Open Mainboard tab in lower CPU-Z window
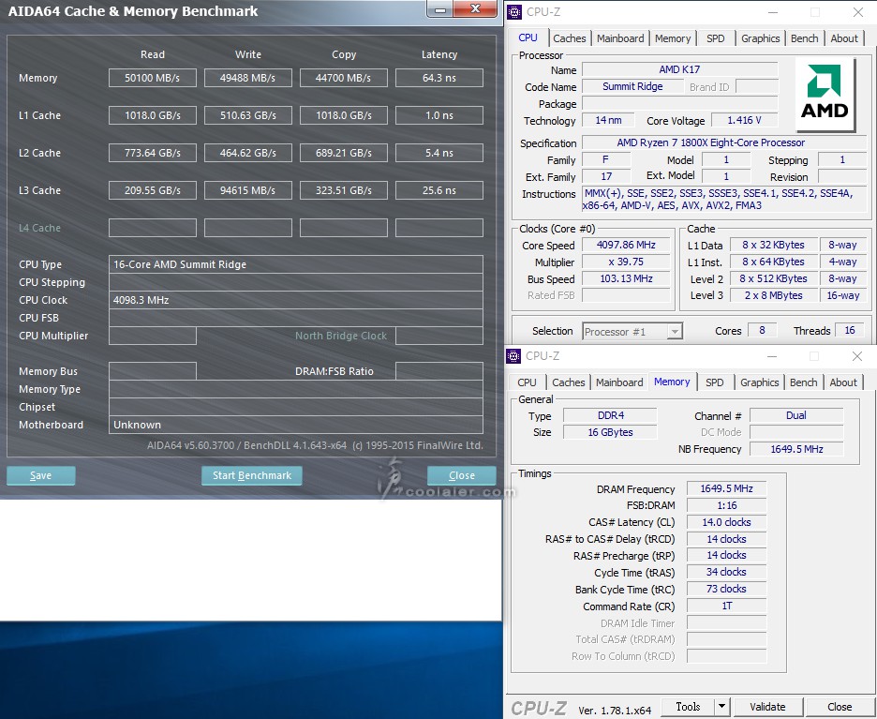 point(619,382)
